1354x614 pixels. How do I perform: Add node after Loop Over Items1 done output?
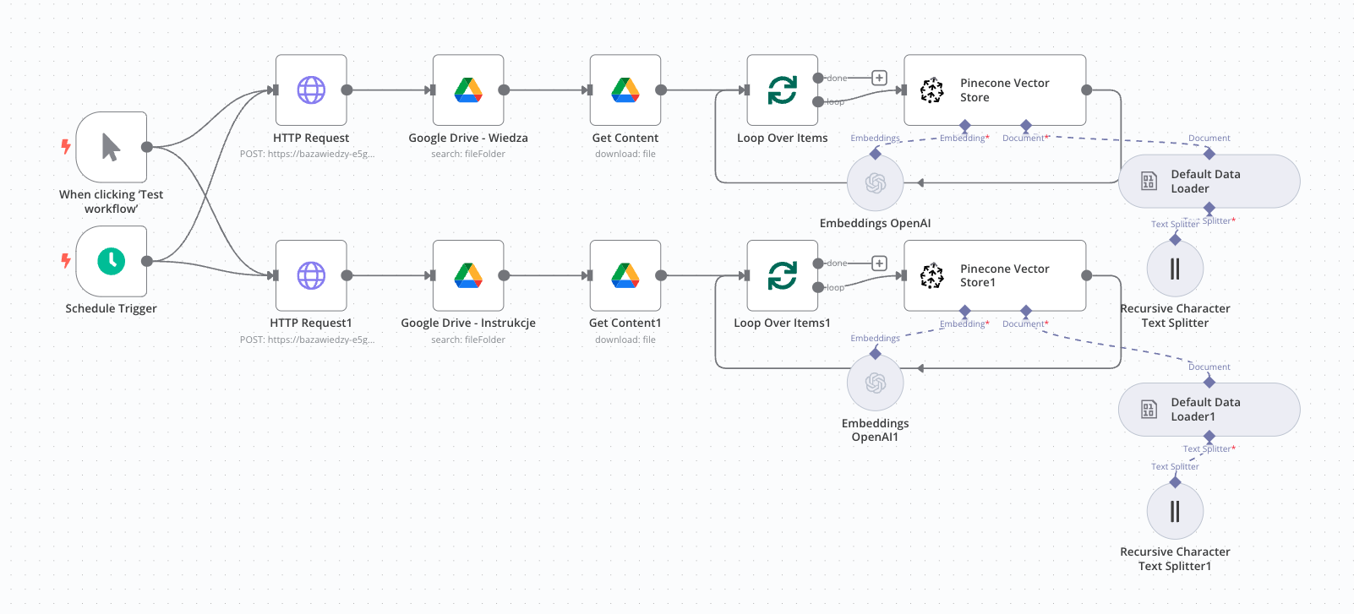tap(879, 264)
